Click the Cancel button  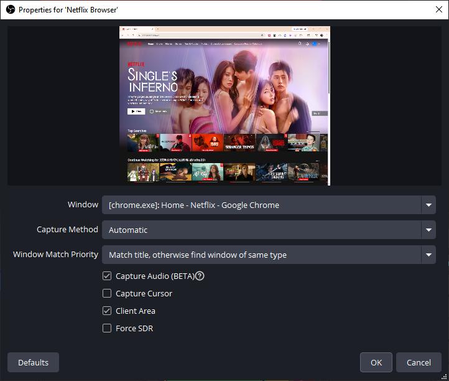(x=419, y=362)
